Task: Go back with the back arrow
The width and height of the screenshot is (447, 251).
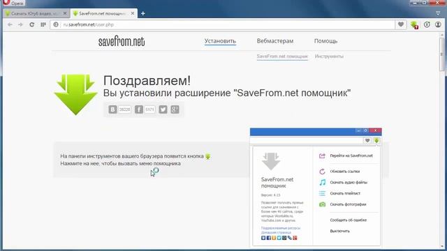Action: [x=10, y=25]
